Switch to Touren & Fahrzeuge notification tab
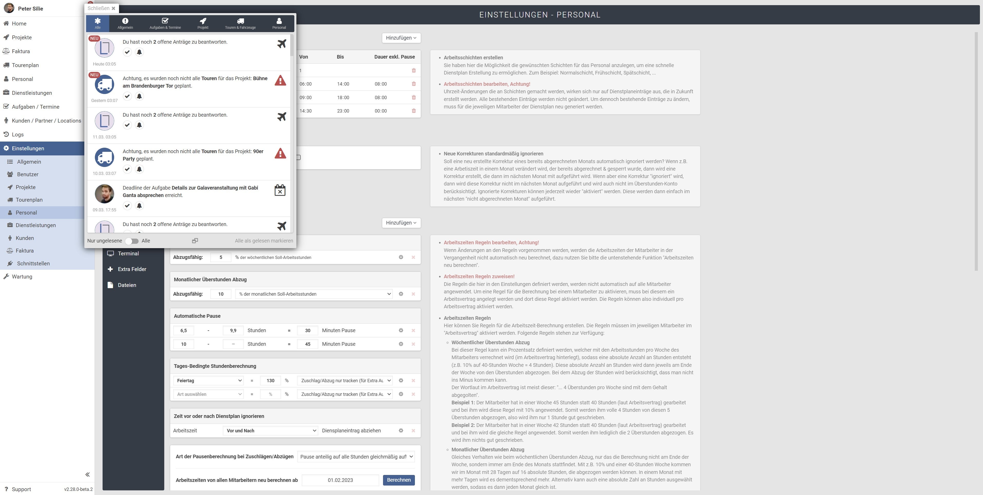 240,23
